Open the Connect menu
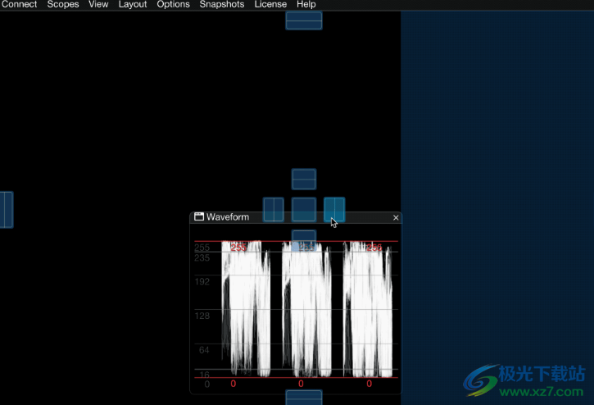 coord(19,4)
